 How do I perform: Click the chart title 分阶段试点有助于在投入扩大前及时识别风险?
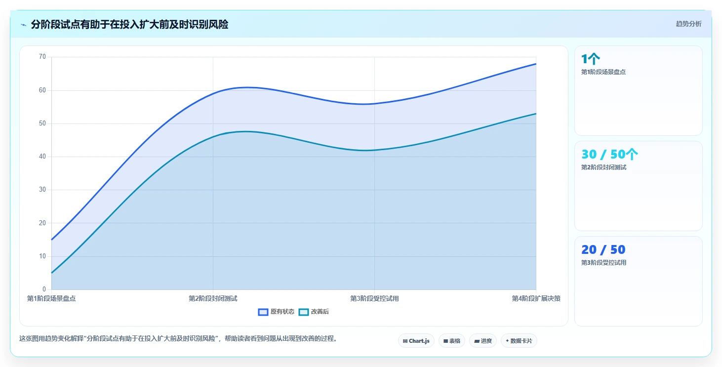(x=129, y=24)
